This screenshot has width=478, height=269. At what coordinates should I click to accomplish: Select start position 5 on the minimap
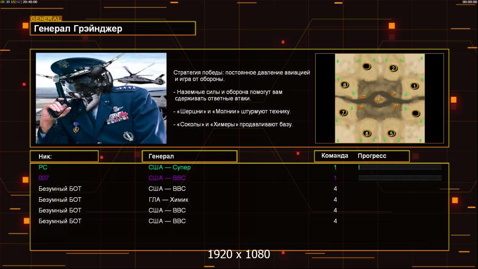tap(391, 133)
